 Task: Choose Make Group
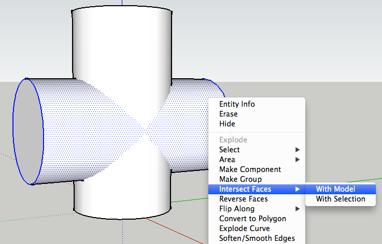[257, 179]
